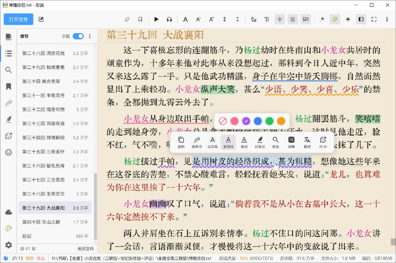Go to chapter 第三十二回 情是何物
The width and height of the screenshot is (396, 263).
point(55,109)
